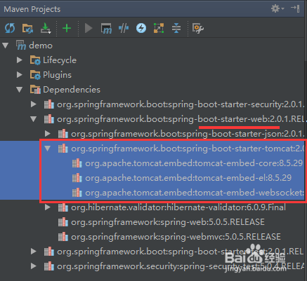Select the Plugins row
Image resolution: width=307 pixels, height=281 pixels.
(153, 75)
